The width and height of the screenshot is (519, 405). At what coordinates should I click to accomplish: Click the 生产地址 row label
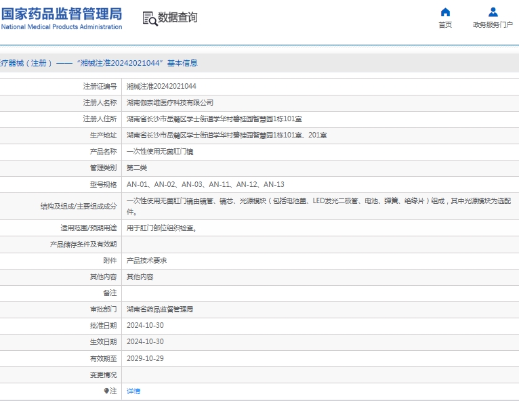pos(103,135)
